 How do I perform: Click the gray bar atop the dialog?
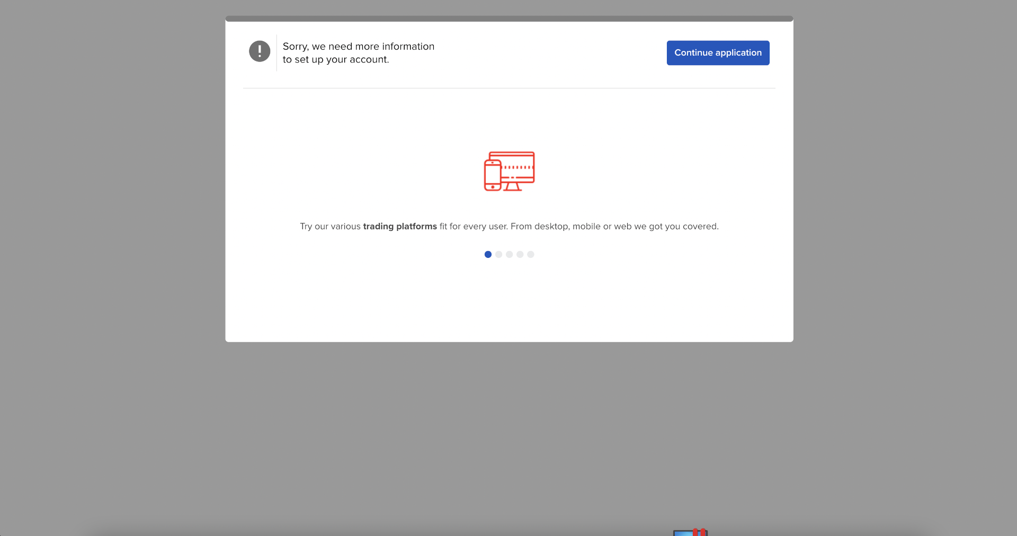(509, 19)
